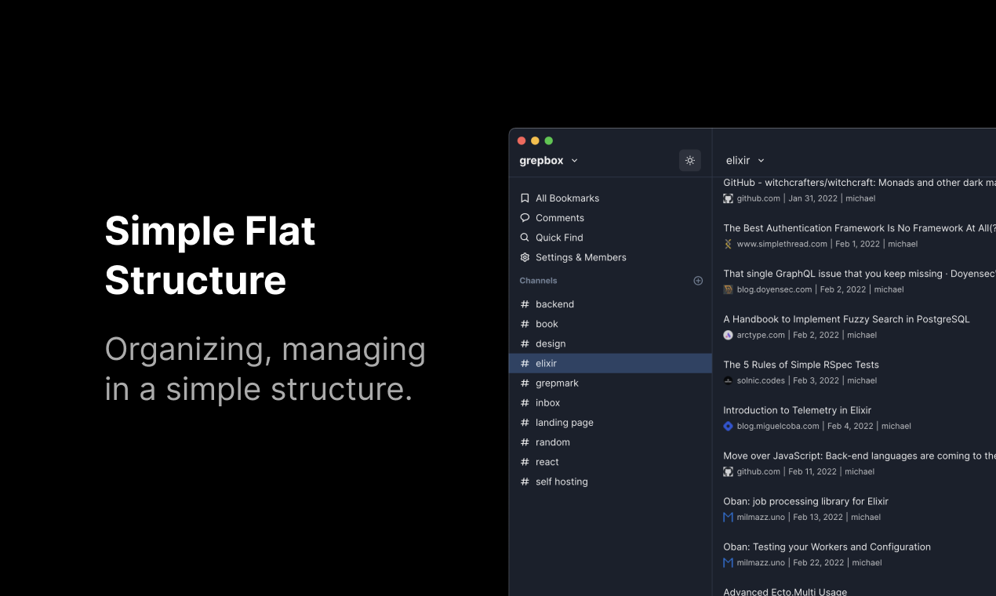Click the arctype.com domain text
This screenshot has width=996, height=596.
[x=761, y=335]
